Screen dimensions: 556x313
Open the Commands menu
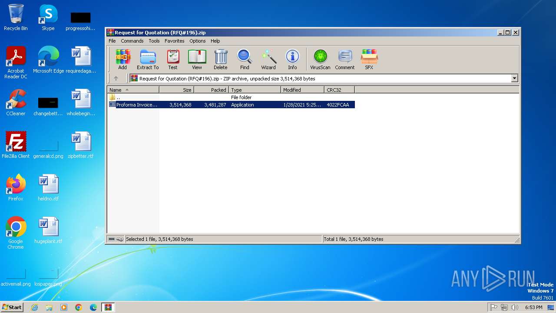click(132, 41)
